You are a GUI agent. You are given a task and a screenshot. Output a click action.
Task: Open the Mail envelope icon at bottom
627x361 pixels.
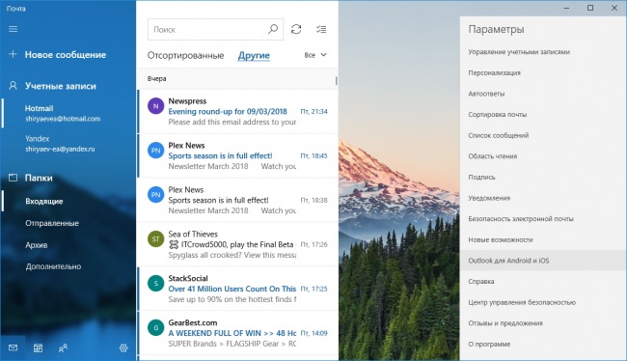pyautogui.click(x=13, y=347)
